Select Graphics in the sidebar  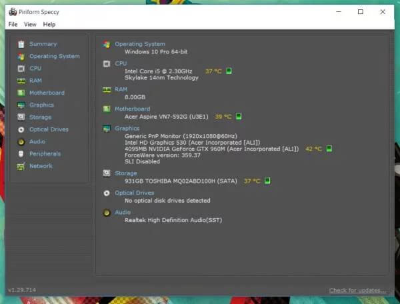(x=41, y=105)
